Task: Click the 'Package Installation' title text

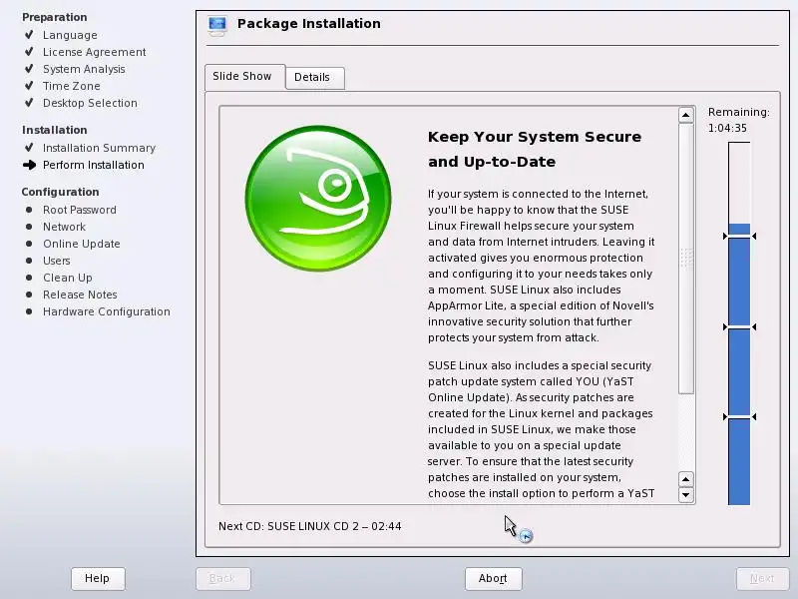Action: point(309,24)
